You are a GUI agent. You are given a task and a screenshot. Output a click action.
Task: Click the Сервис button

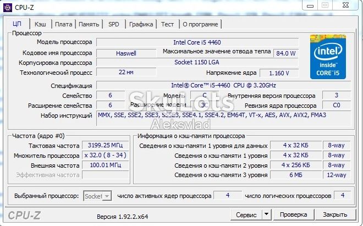pyautogui.click(x=246, y=214)
